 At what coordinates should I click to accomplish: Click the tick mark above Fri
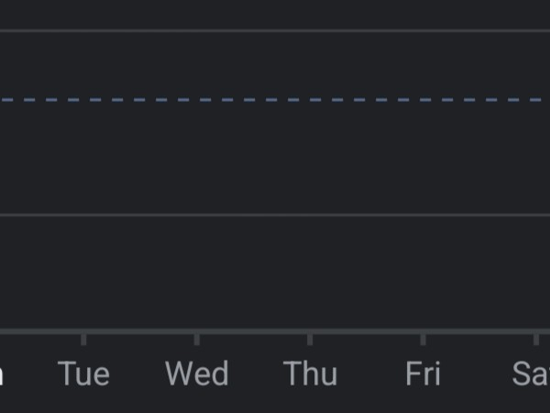pos(423,339)
